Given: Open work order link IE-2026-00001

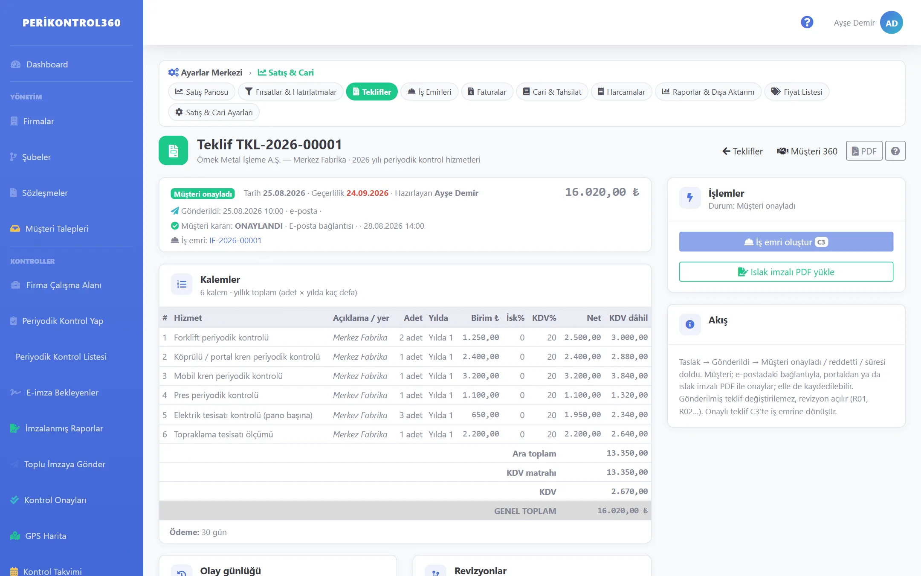Looking at the screenshot, I should pyautogui.click(x=235, y=241).
